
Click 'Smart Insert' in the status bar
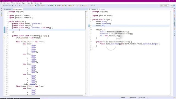pyautogui.click(x=133, y=98)
